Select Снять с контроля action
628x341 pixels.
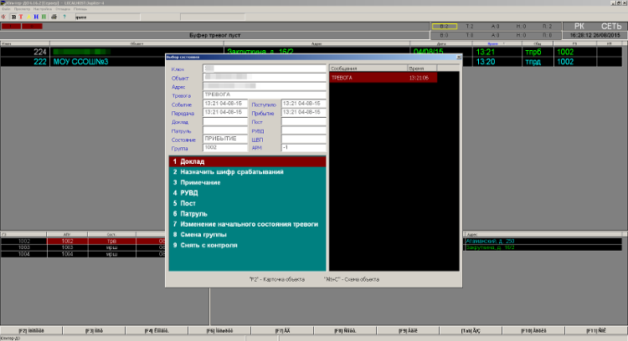[247, 245]
